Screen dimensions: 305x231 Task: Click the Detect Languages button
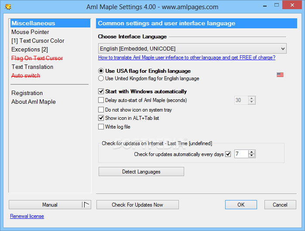141,172
